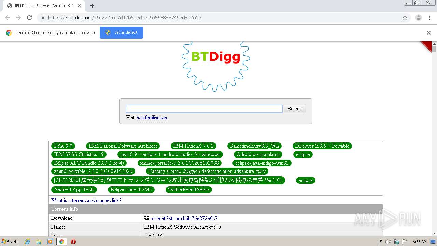This screenshot has height=246, width=437.
Task: Open Fantasy erotrap dungeon tag
Action: click(x=207, y=171)
